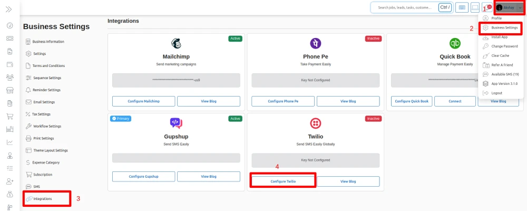Screen dimensions: 527x211
Task: Click the Inactive badge on Twilio card
Action: tap(373, 119)
